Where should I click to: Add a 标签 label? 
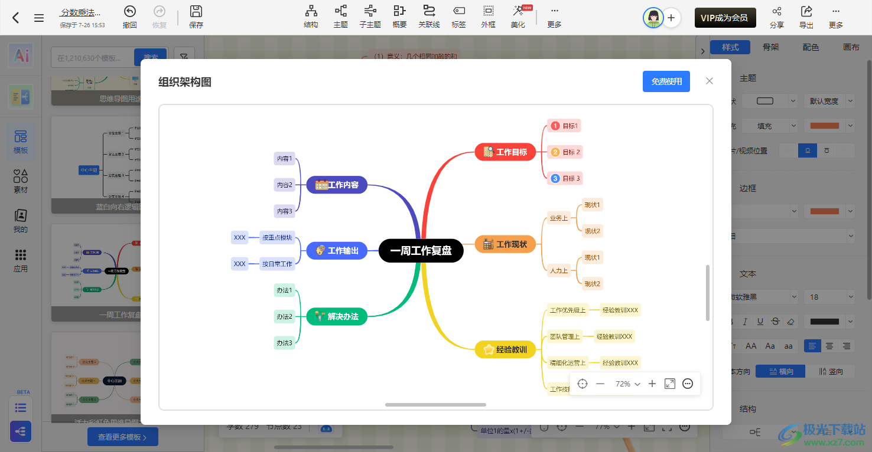click(459, 17)
